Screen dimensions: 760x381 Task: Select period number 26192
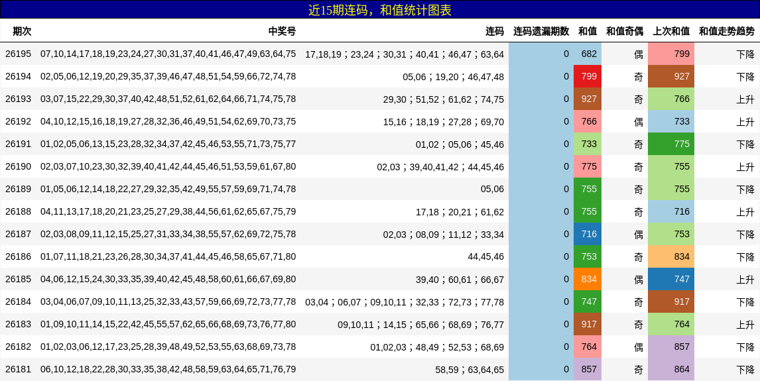pyautogui.click(x=18, y=121)
